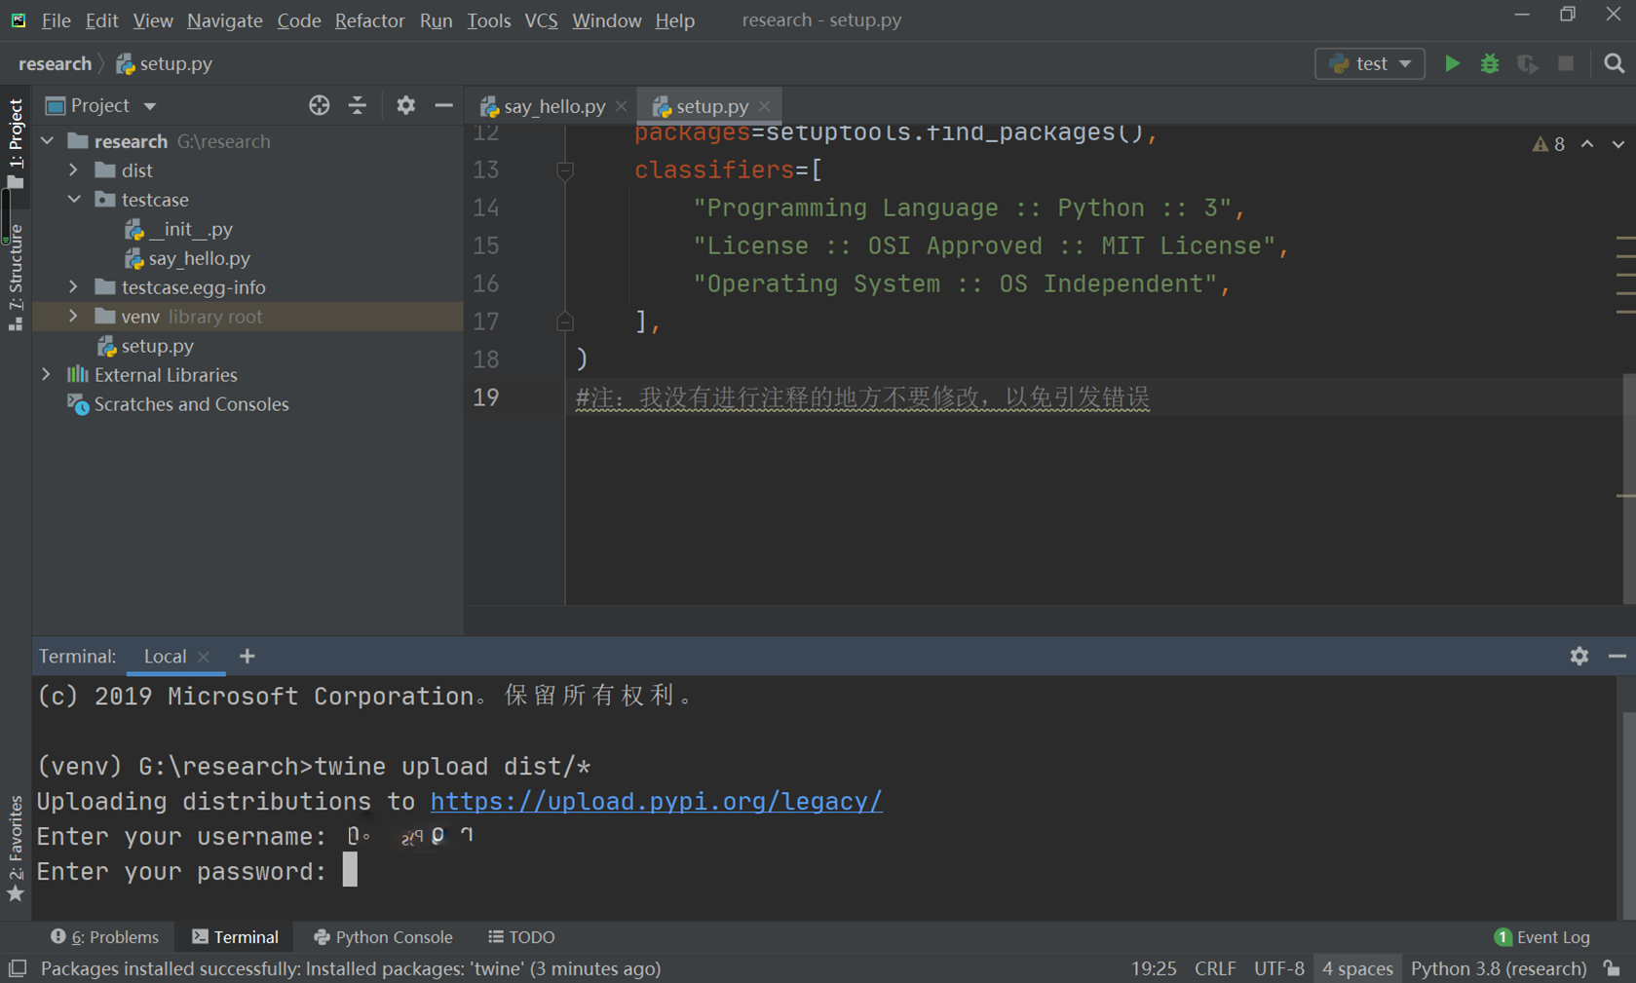Click the research breadcrumb
Screen dimensions: 1636x983
click(x=55, y=63)
